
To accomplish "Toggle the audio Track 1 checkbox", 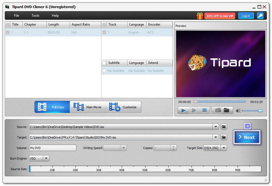I will pos(104,32).
